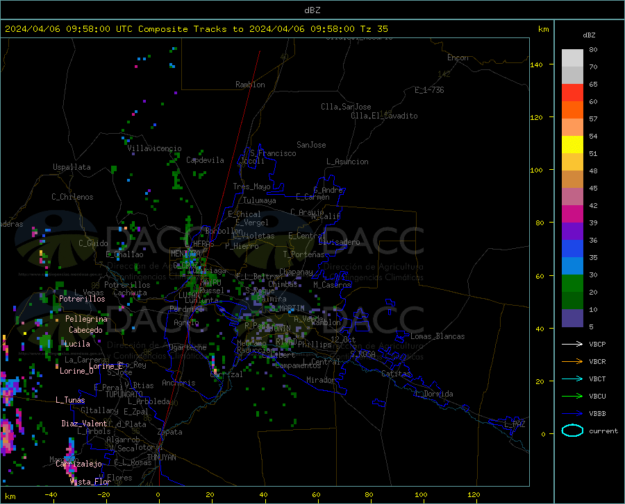The width and height of the screenshot is (625, 504).
Task: Click the pink 'L_Tunas' label
Action: tap(70, 400)
